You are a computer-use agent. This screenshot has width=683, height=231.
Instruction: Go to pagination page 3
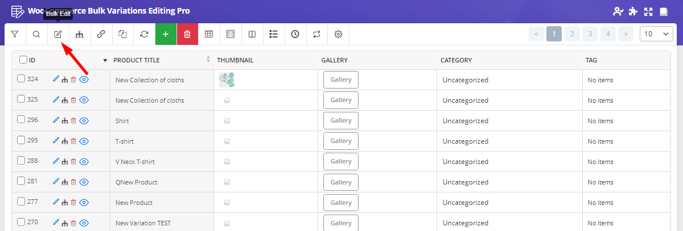tap(590, 34)
